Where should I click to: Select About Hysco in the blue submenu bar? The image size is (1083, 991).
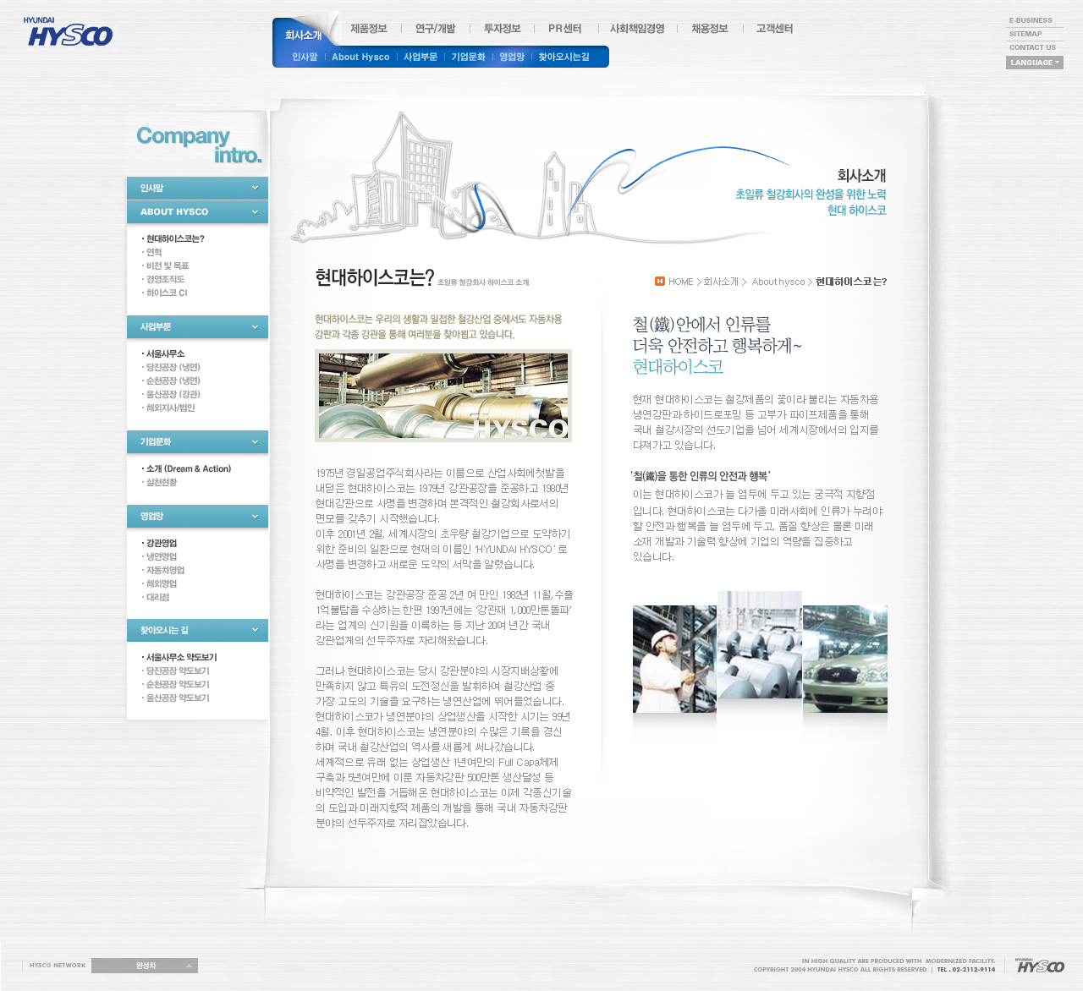pyautogui.click(x=360, y=57)
